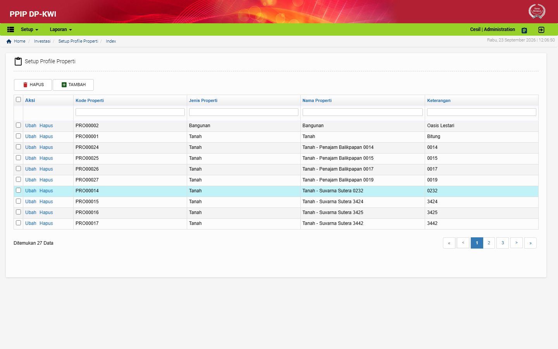558x349 pixels.
Task: Open the Investasi breadcrumb link
Action: [x=42, y=41]
